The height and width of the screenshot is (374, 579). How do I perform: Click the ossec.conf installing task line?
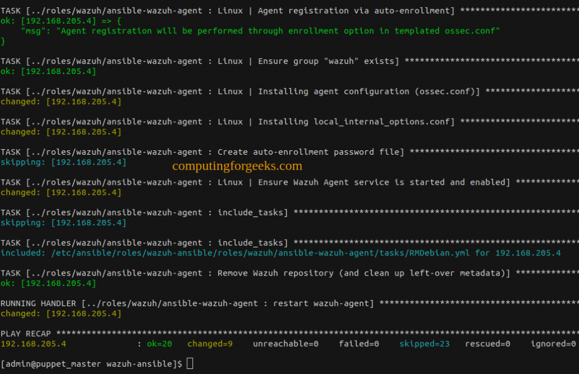point(226,91)
